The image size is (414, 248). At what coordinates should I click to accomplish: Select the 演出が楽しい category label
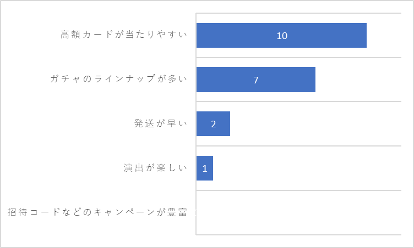155,168
